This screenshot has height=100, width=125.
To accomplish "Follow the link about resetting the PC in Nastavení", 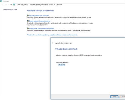I will tap(52, 35).
